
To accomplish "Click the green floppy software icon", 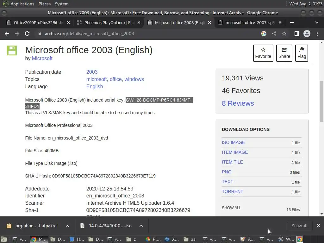I will [x=12, y=50].
